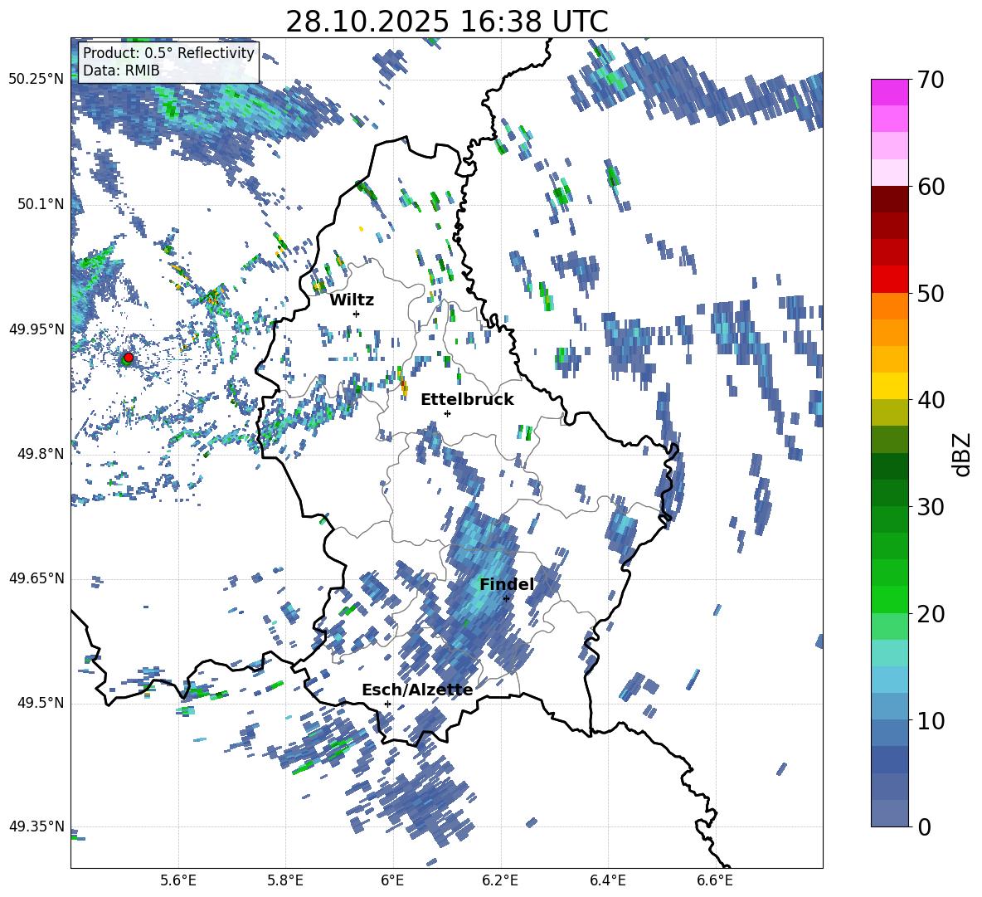
Task: Click the 5.6°E longitude label
Action: (x=178, y=880)
